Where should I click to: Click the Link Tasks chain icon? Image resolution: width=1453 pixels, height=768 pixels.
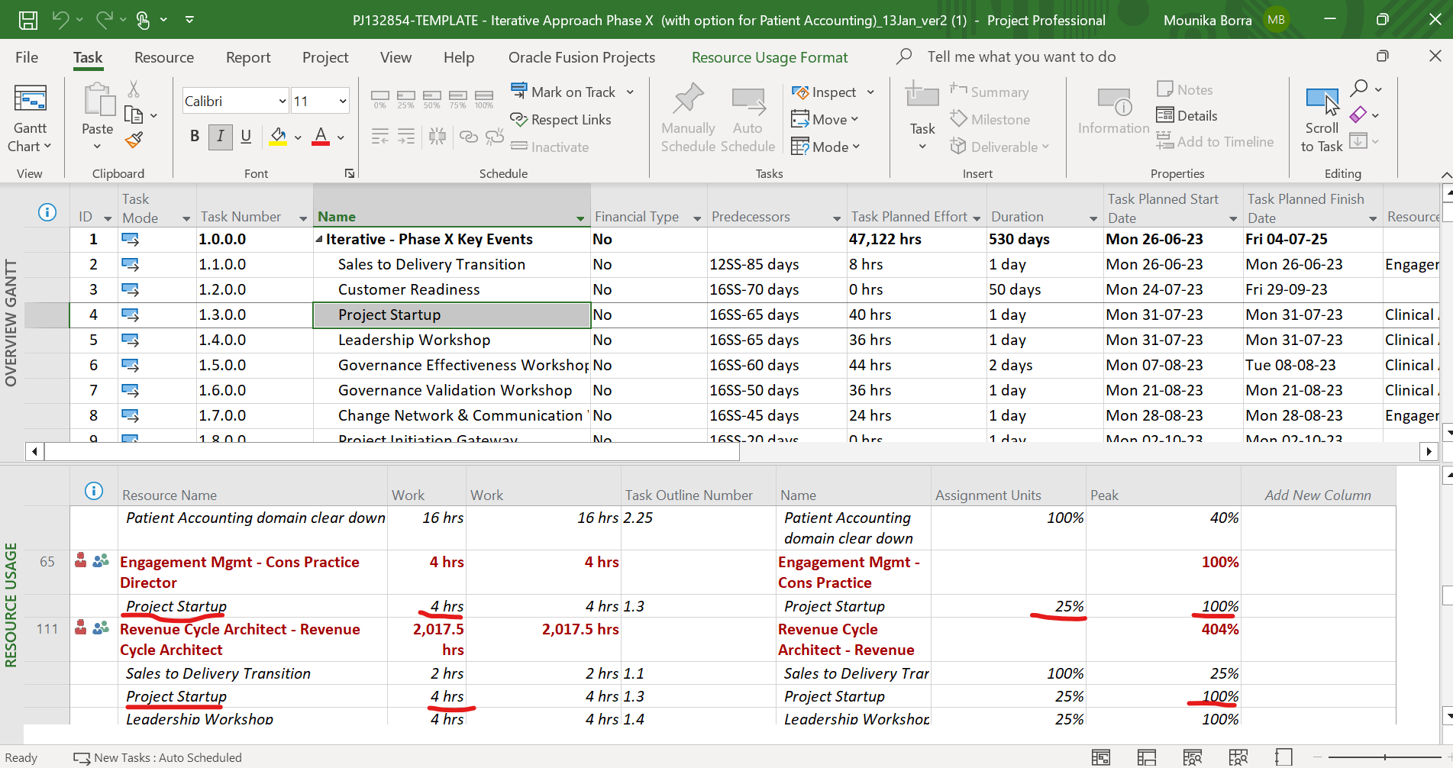pyautogui.click(x=468, y=137)
